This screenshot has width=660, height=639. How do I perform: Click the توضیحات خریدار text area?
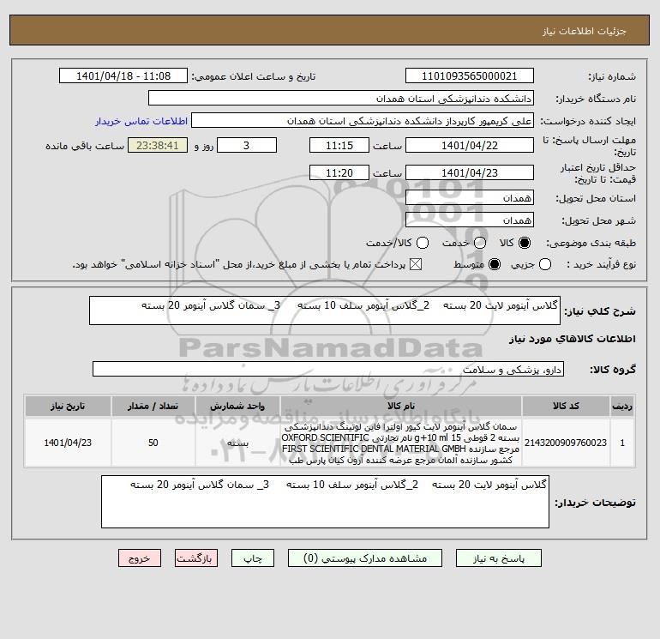(325, 502)
